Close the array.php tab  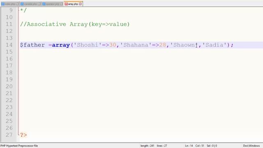80,4
